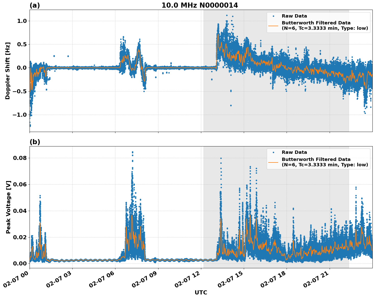The height and width of the screenshot is (298, 375).
Task: Select the title 10.0 MHz N0000014
Action: [200, 5]
